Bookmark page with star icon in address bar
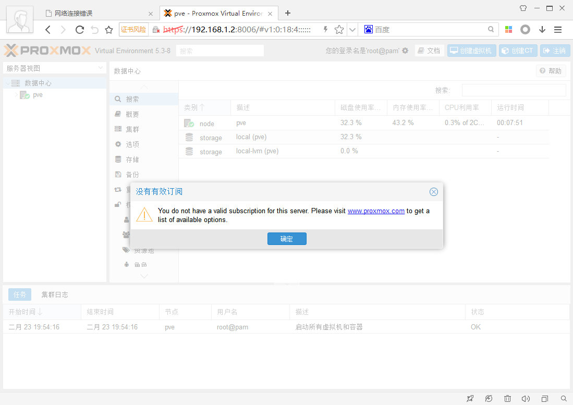573x405 pixels. point(339,30)
